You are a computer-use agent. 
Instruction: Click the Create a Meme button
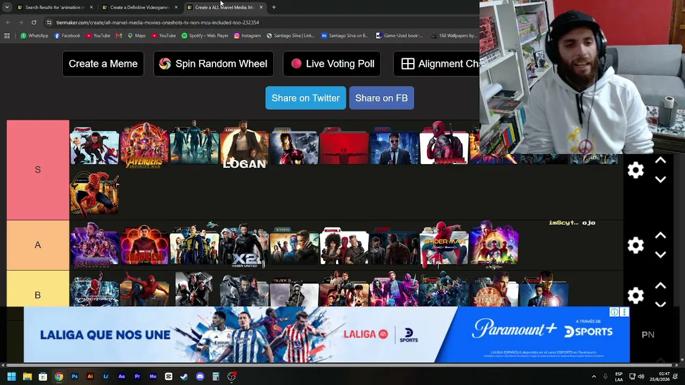103,64
